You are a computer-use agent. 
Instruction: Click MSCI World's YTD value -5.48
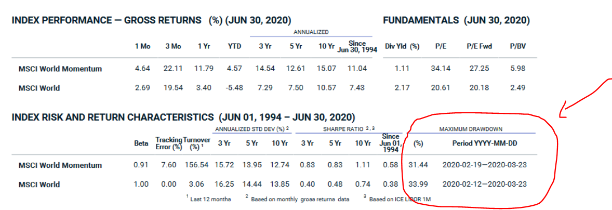pyautogui.click(x=234, y=88)
